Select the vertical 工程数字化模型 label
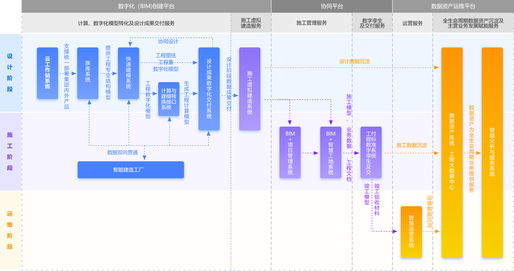514x271 pixels. (148, 100)
